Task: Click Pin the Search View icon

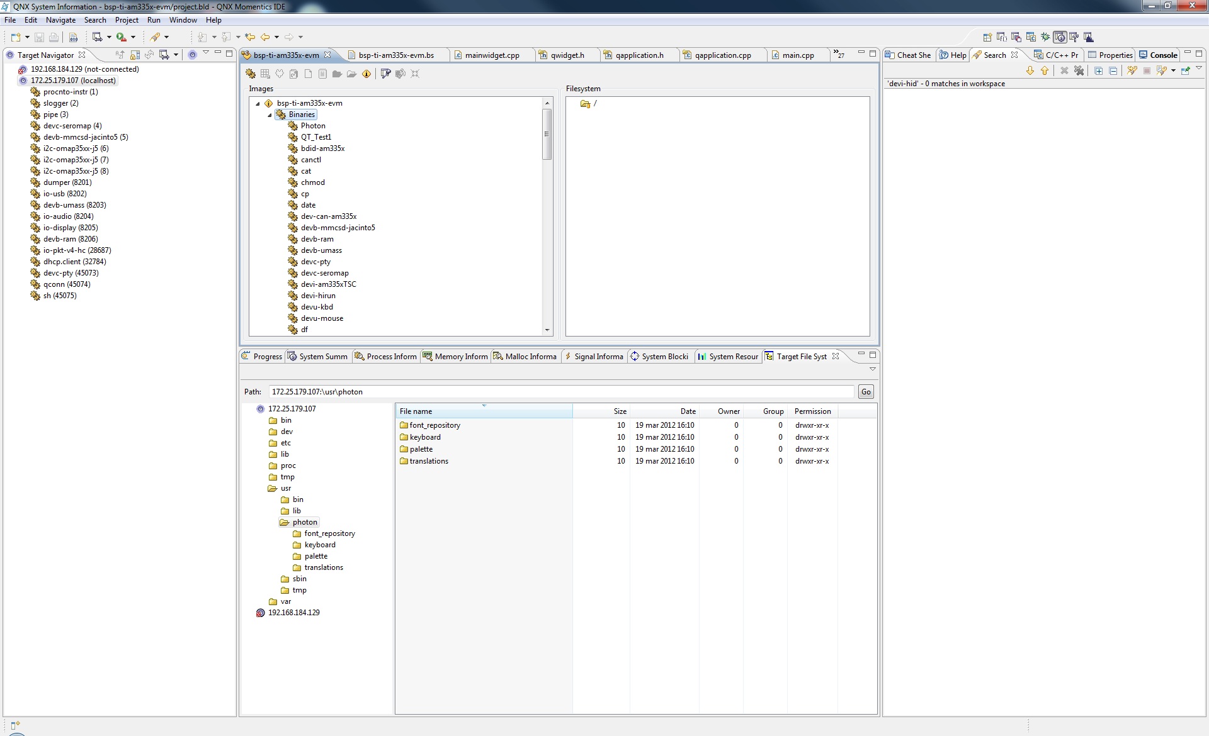Action: tap(1186, 71)
